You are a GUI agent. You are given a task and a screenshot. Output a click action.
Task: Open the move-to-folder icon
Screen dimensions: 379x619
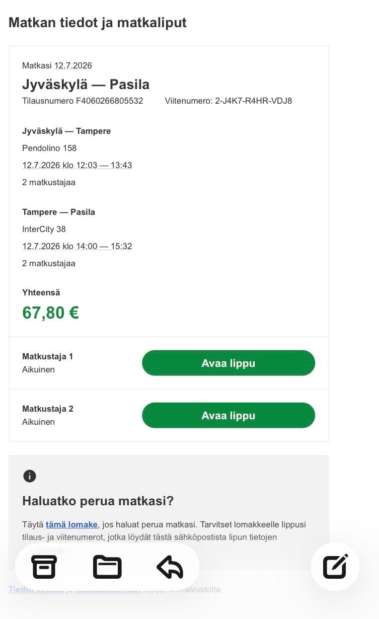coord(107,567)
